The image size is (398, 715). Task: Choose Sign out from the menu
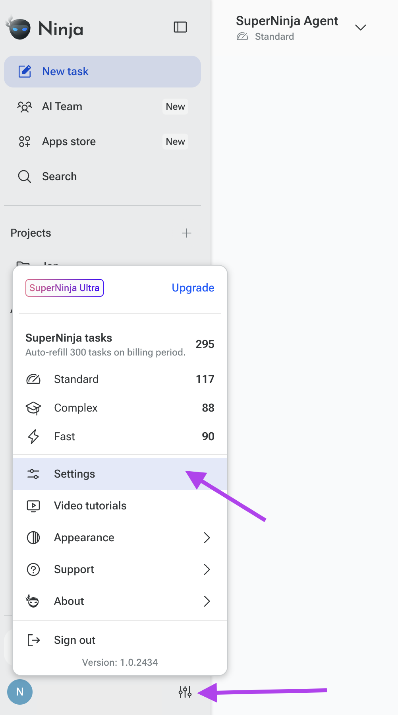[x=120, y=640]
